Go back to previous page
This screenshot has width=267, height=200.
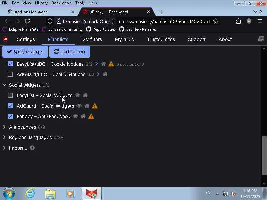(7, 21)
